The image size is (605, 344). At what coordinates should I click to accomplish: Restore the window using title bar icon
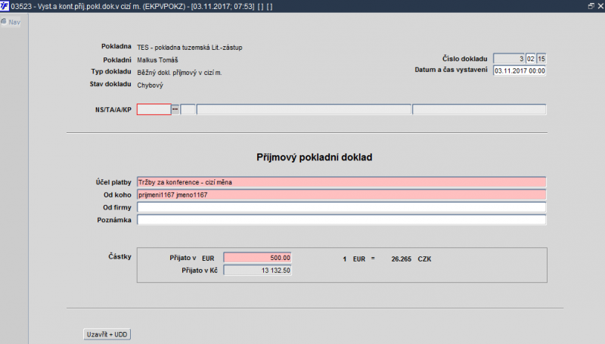coord(591,6)
